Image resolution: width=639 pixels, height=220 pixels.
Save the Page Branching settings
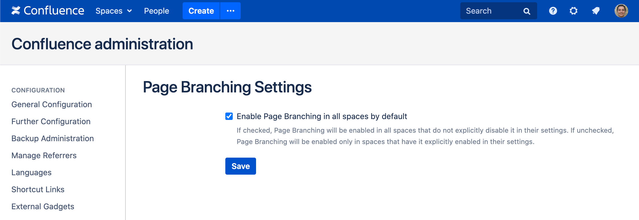(240, 166)
